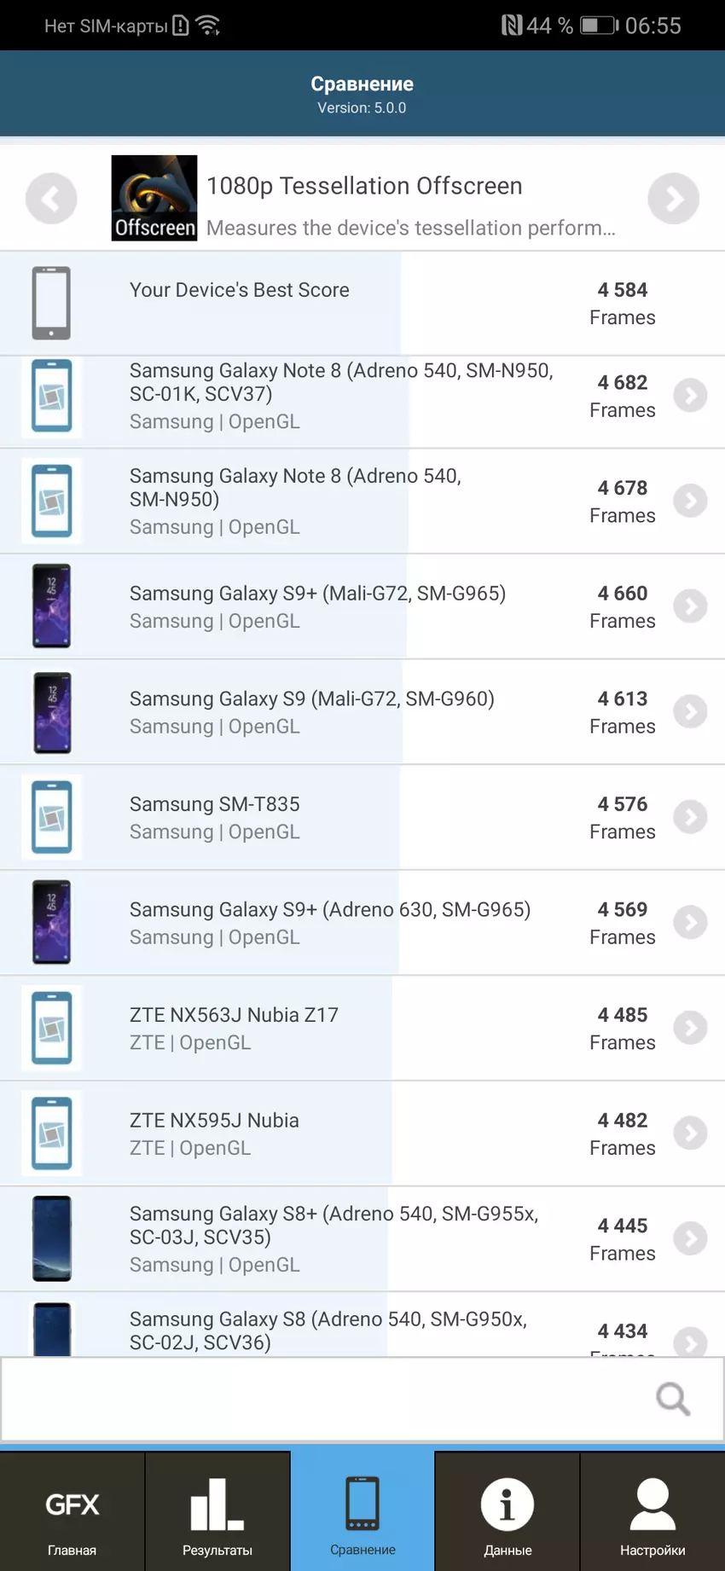Tap the Galaxy S8+ device image
This screenshot has height=1571, width=725.
point(52,1238)
